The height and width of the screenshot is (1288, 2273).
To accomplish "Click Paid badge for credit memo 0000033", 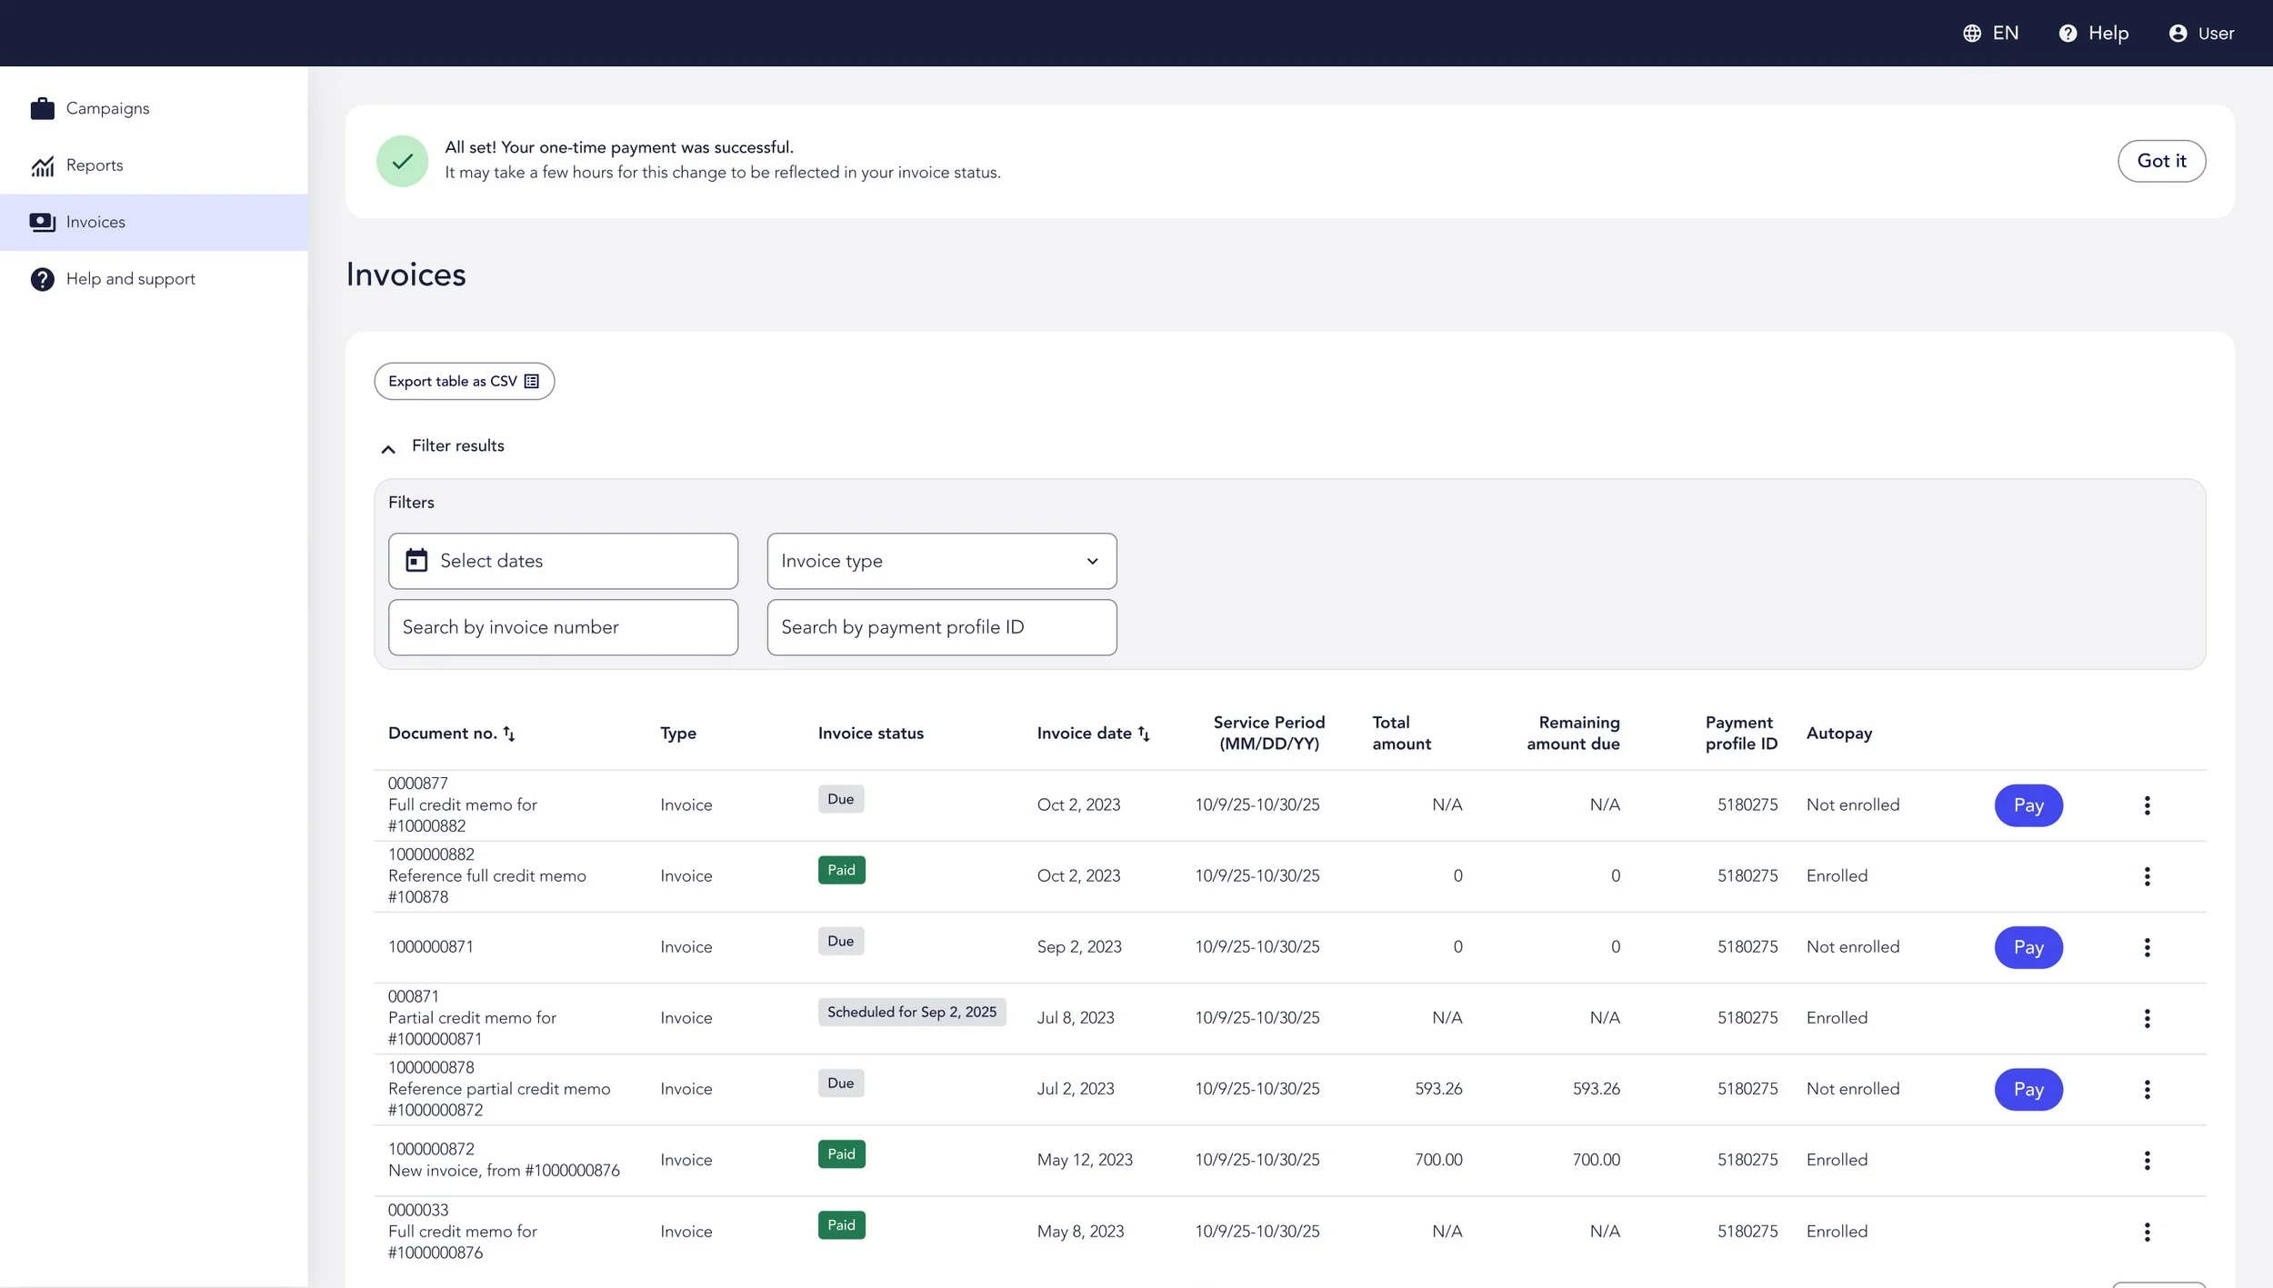I will tap(841, 1225).
